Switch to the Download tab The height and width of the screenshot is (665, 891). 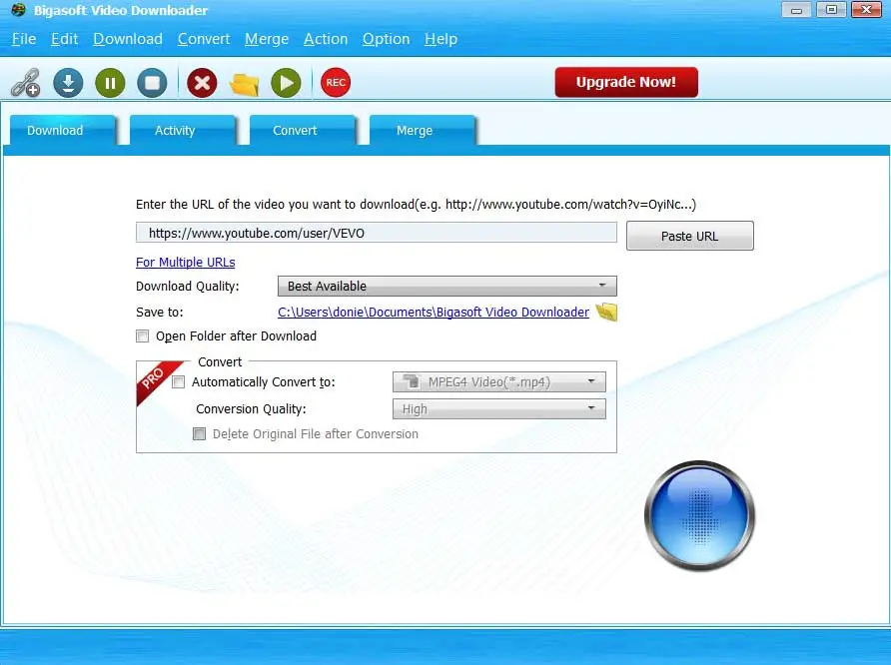coord(63,130)
